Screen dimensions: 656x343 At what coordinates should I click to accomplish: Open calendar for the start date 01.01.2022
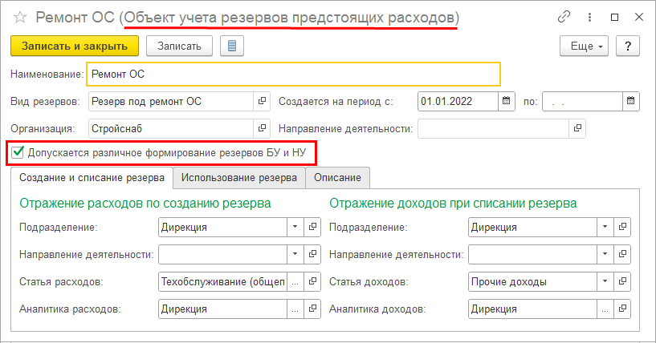coord(507,101)
